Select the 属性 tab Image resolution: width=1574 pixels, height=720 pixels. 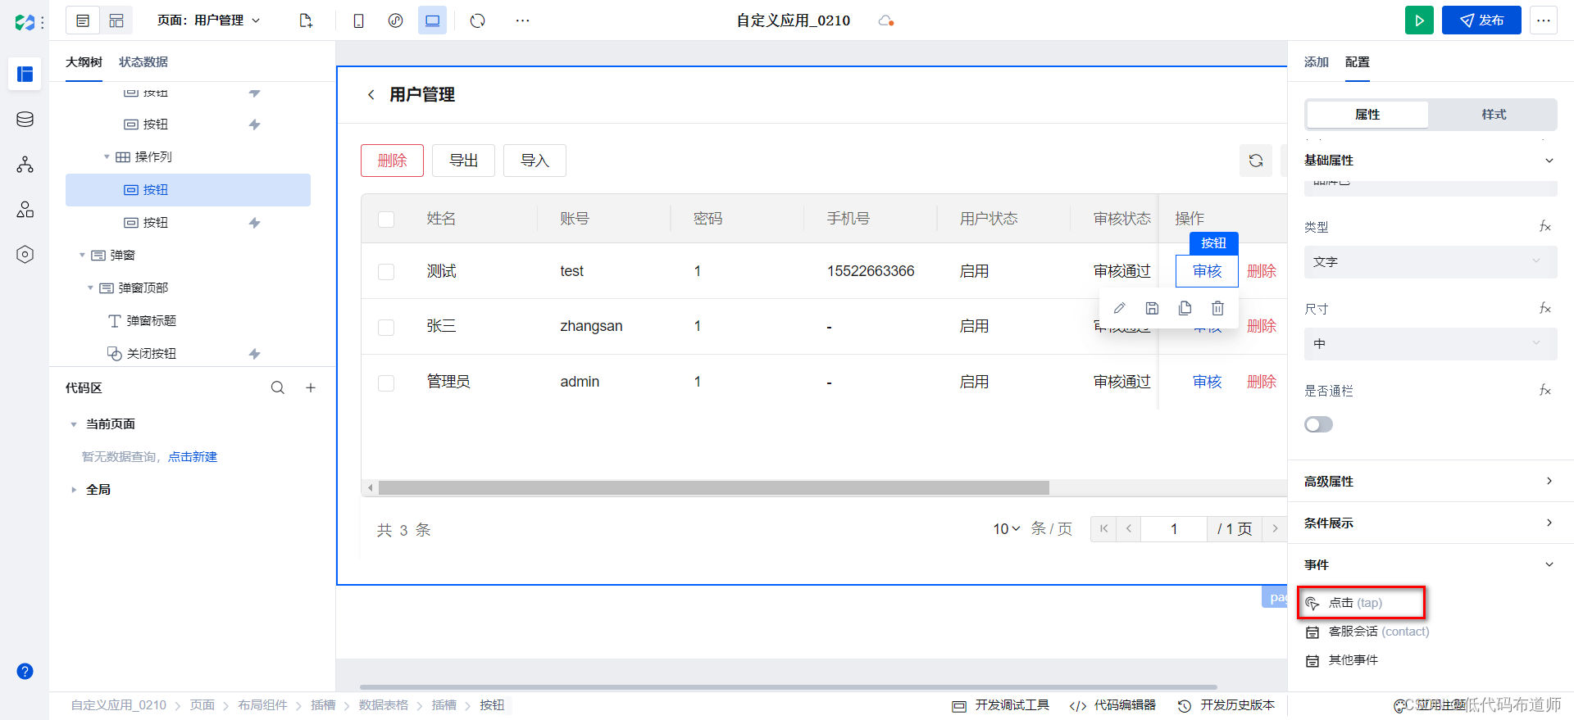pyautogui.click(x=1367, y=115)
